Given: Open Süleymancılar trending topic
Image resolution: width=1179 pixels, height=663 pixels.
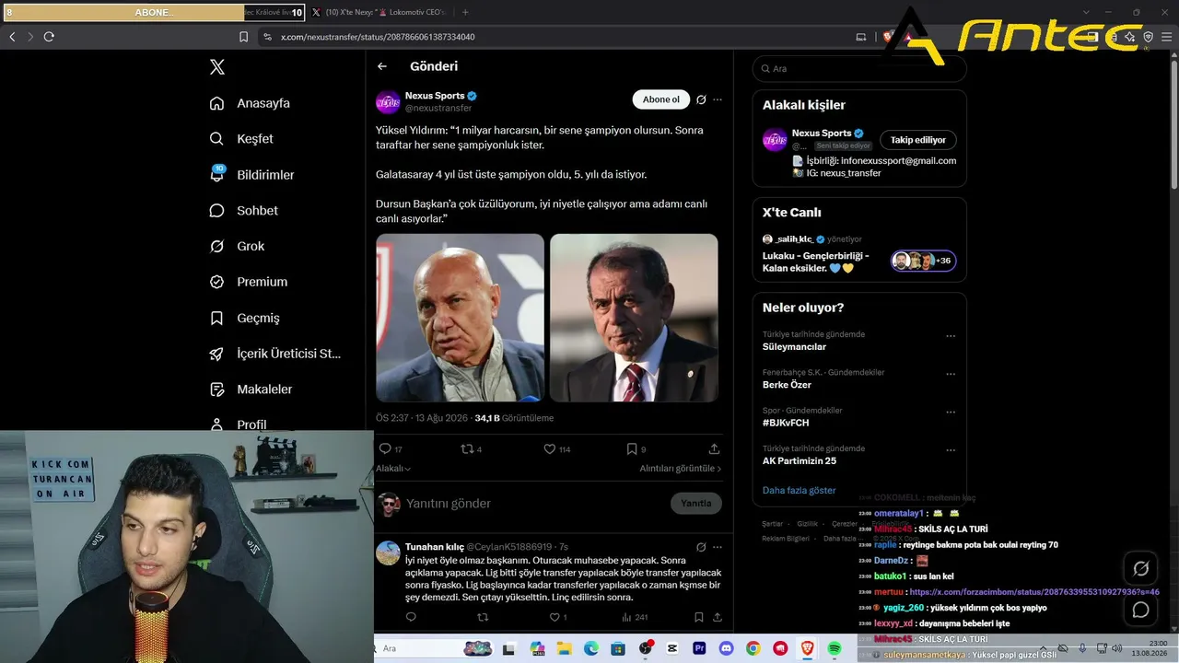Looking at the screenshot, I should click(794, 347).
